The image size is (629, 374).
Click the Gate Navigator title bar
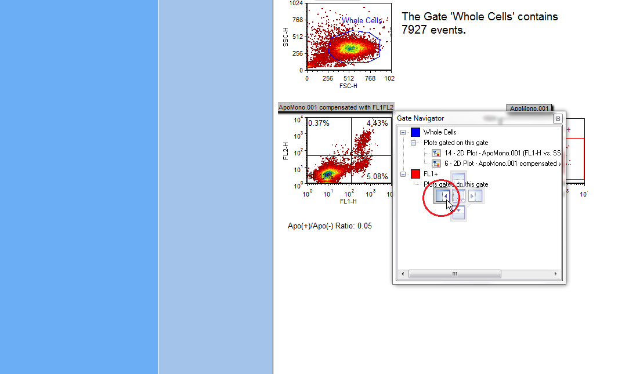pos(473,118)
